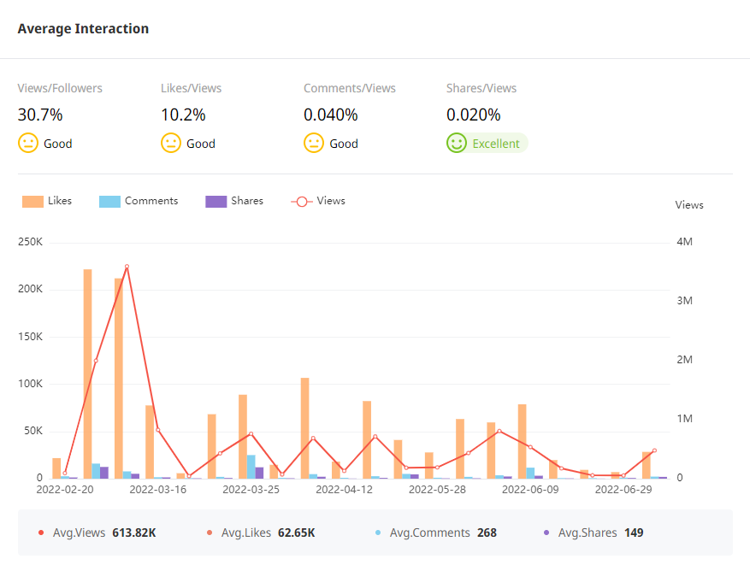Click the Comments/Views neutral face icon
This screenshot has width=750, height=565.
[x=314, y=143]
